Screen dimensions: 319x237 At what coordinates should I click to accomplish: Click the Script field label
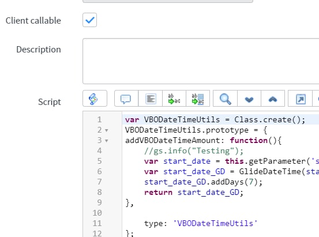tap(50, 101)
